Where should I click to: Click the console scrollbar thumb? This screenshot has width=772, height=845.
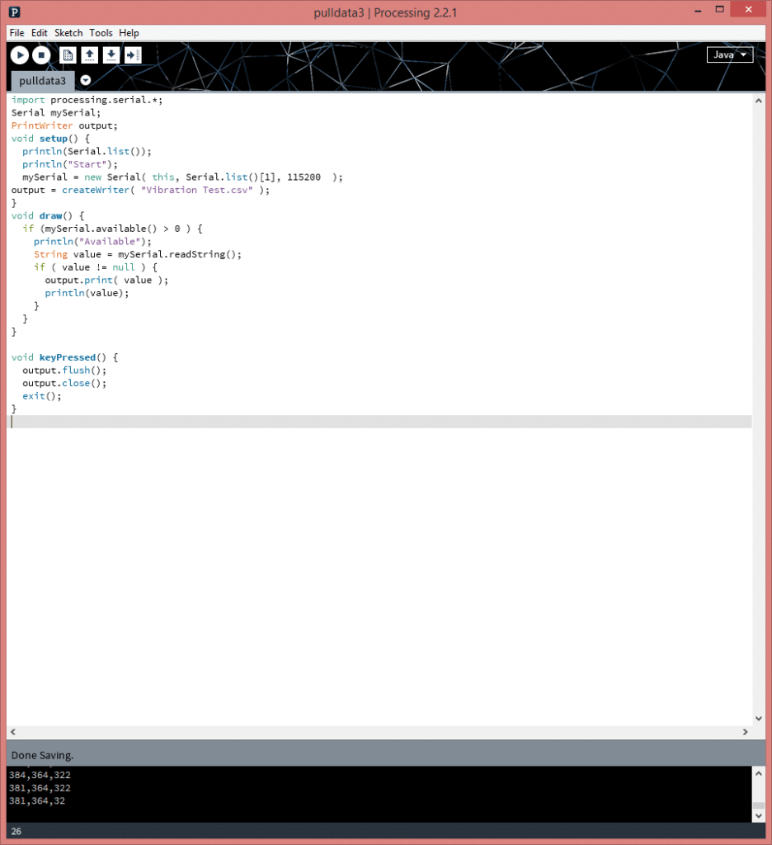759,805
